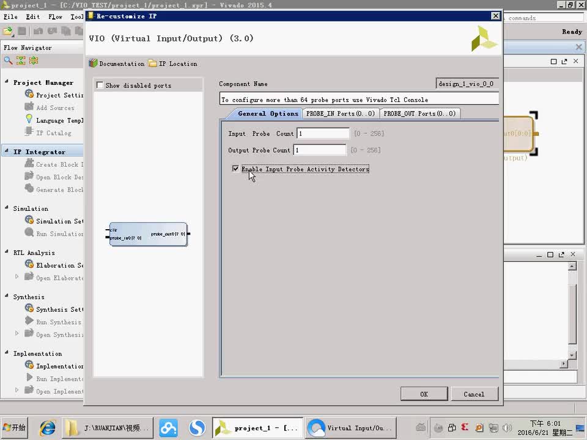Switch to the General Options tab

268,114
